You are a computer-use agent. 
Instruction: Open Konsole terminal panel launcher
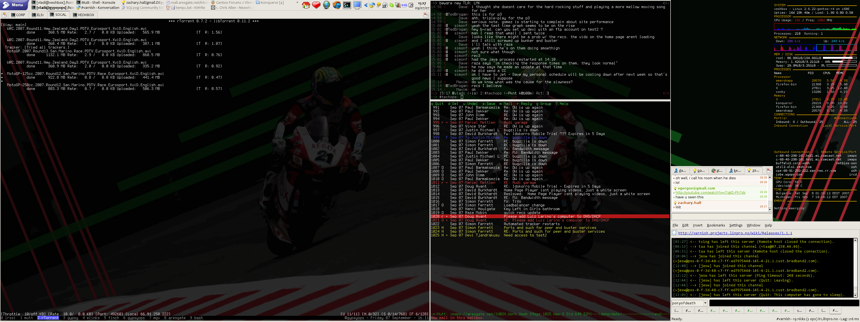[347, 5]
